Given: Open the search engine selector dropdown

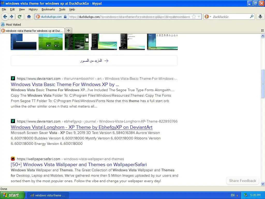Looking at the screenshot, I should pos(208,17).
